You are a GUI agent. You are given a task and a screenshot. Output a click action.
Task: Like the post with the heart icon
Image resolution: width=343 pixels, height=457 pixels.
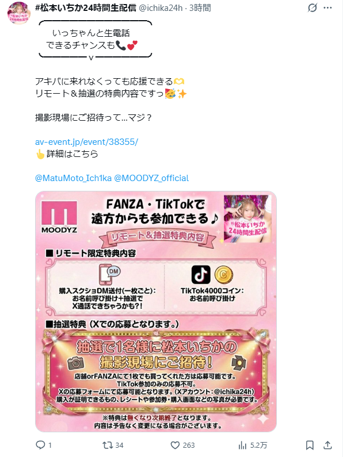(x=175, y=445)
